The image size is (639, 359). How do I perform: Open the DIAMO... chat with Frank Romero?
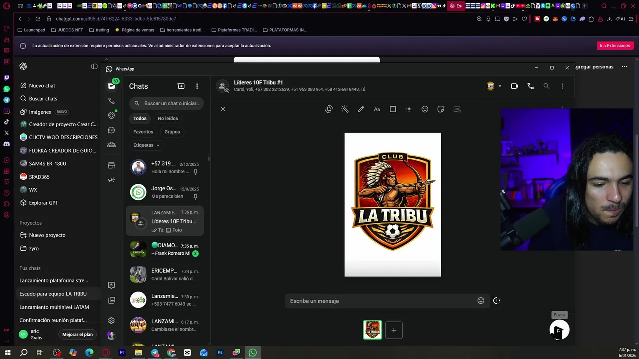pyautogui.click(x=165, y=249)
